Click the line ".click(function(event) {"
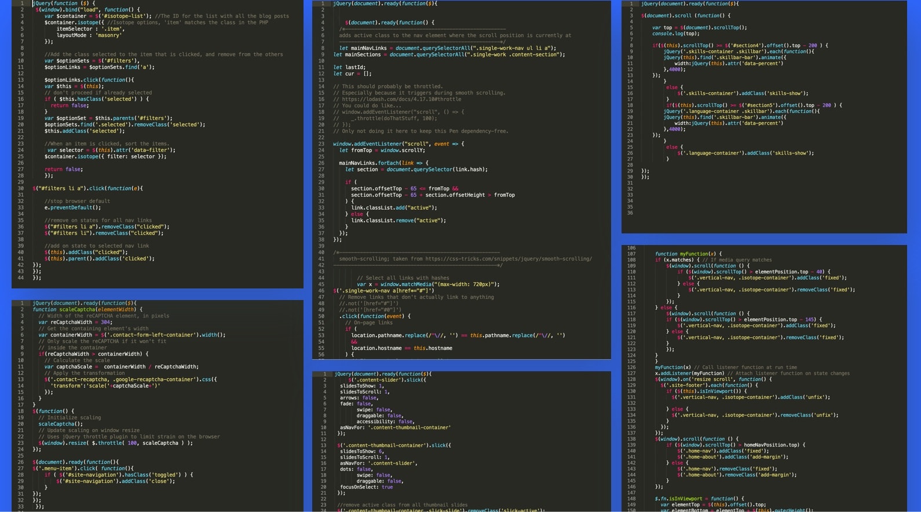The width and height of the screenshot is (921, 512). (375, 316)
